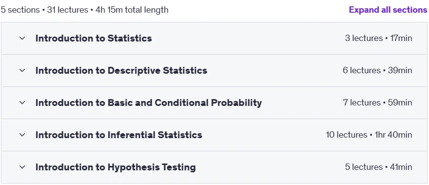Screen dimensions: 429x185
Task: Click the 5 lectures • 41min label
Action: coord(378,167)
